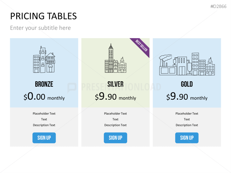Select the Silver plan heading
Screen dimensions: 231x173
[x=115, y=84]
